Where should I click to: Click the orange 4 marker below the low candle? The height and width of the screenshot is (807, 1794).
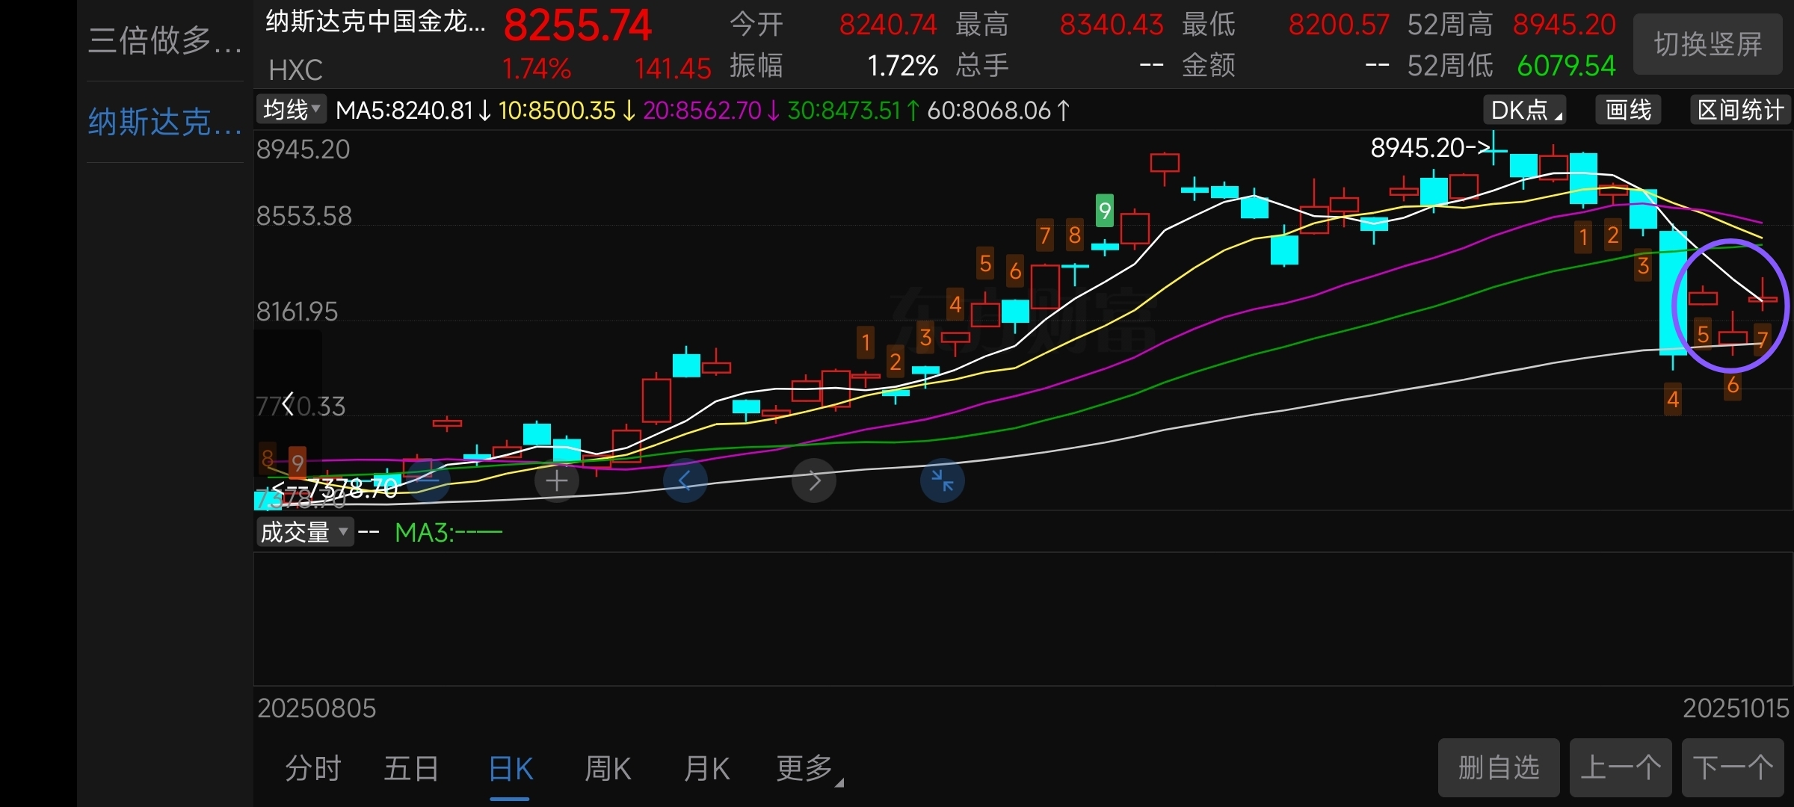point(1673,400)
